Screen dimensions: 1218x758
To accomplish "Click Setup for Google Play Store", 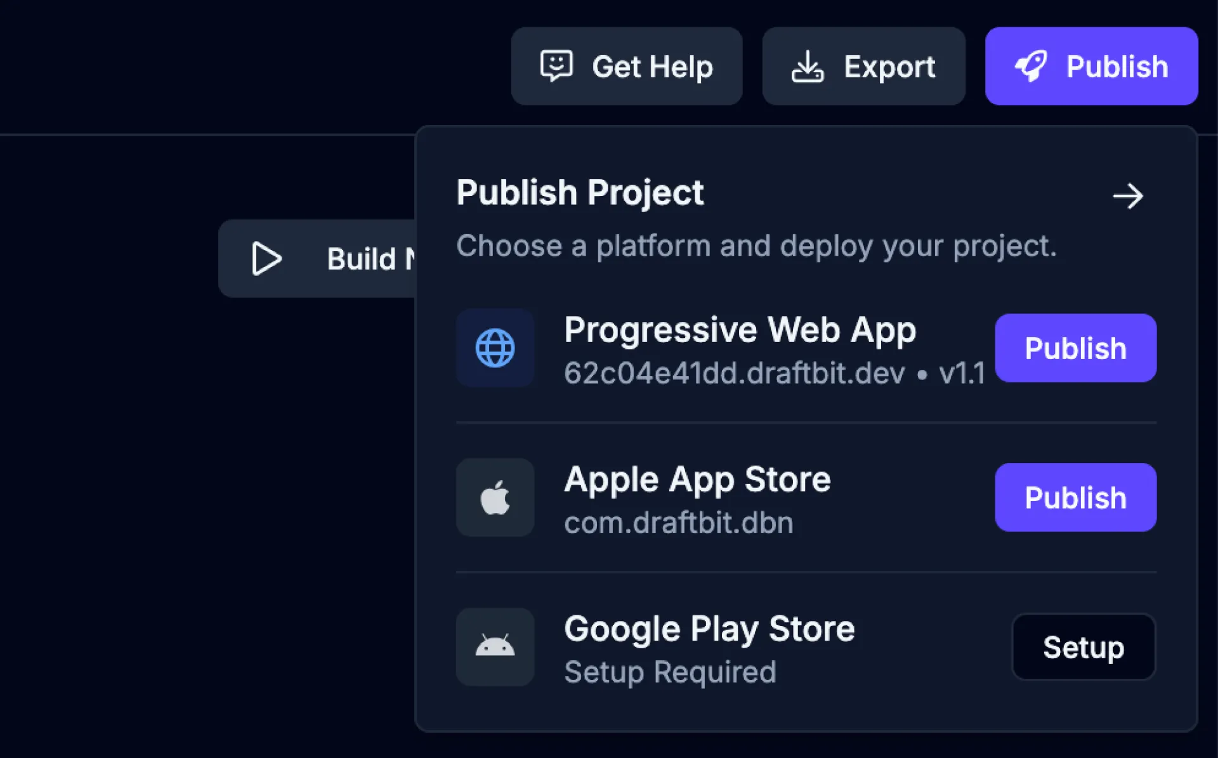I will [1083, 647].
